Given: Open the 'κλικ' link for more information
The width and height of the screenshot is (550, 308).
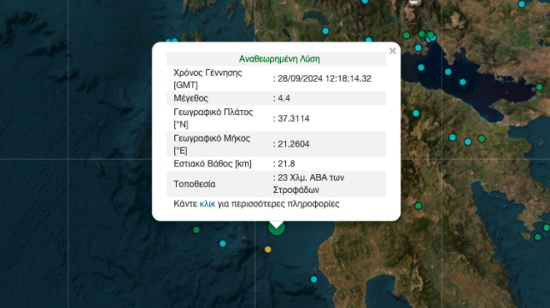Looking at the screenshot, I should click(x=207, y=204).
